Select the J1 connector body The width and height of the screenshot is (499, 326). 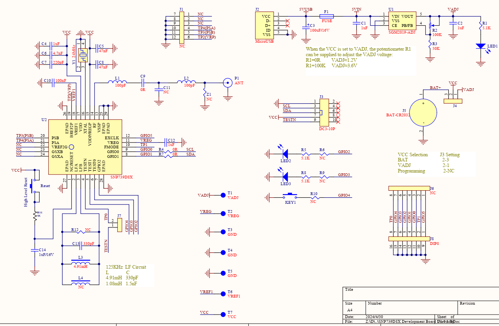pos(182,27)
